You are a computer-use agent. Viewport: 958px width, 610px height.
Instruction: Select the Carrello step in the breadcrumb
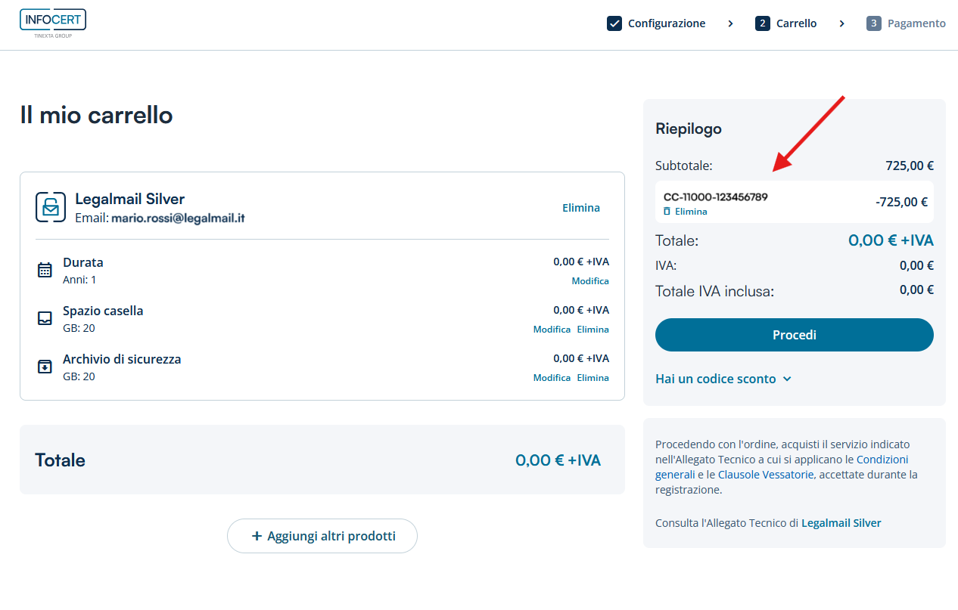click(796, 23)
